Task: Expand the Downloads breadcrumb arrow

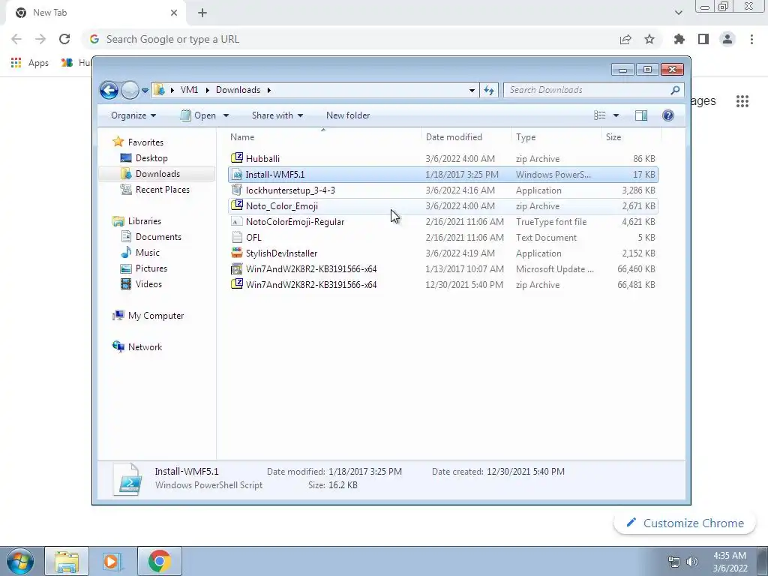Action: (x=269, y=90)
